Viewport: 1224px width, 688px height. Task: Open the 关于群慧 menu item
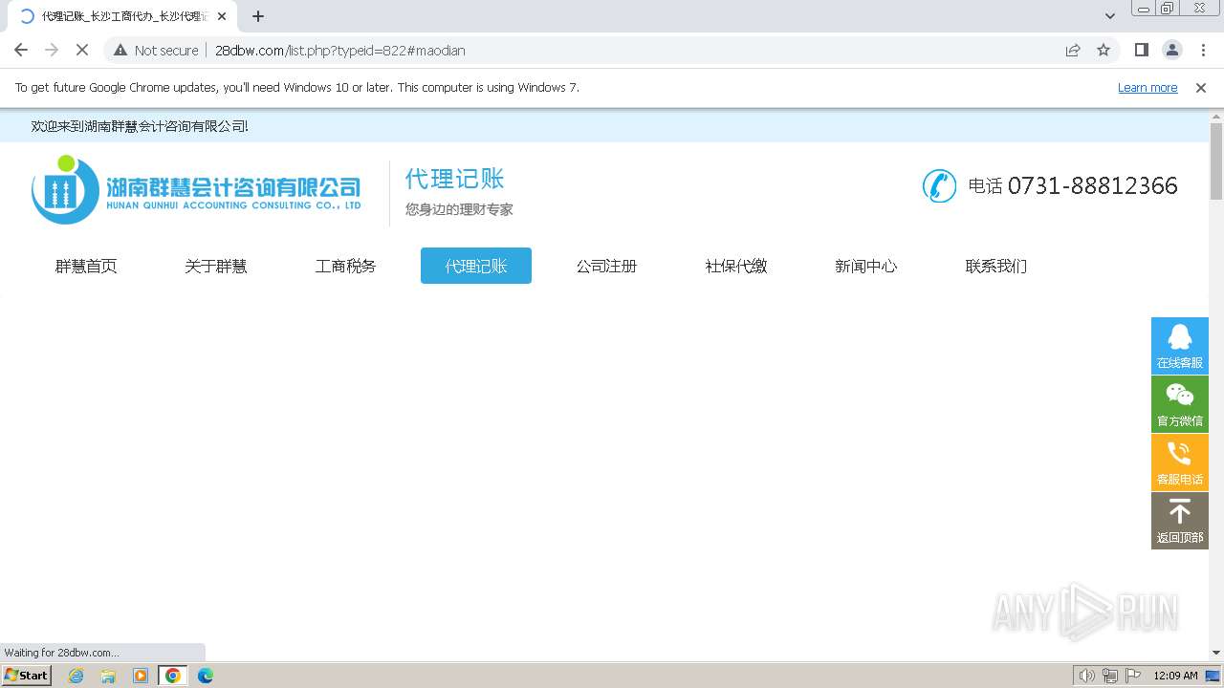coord(216,266)
